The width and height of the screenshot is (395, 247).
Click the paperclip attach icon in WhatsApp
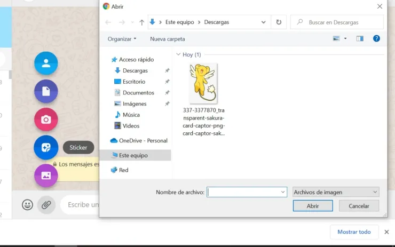tap(46, 205)
